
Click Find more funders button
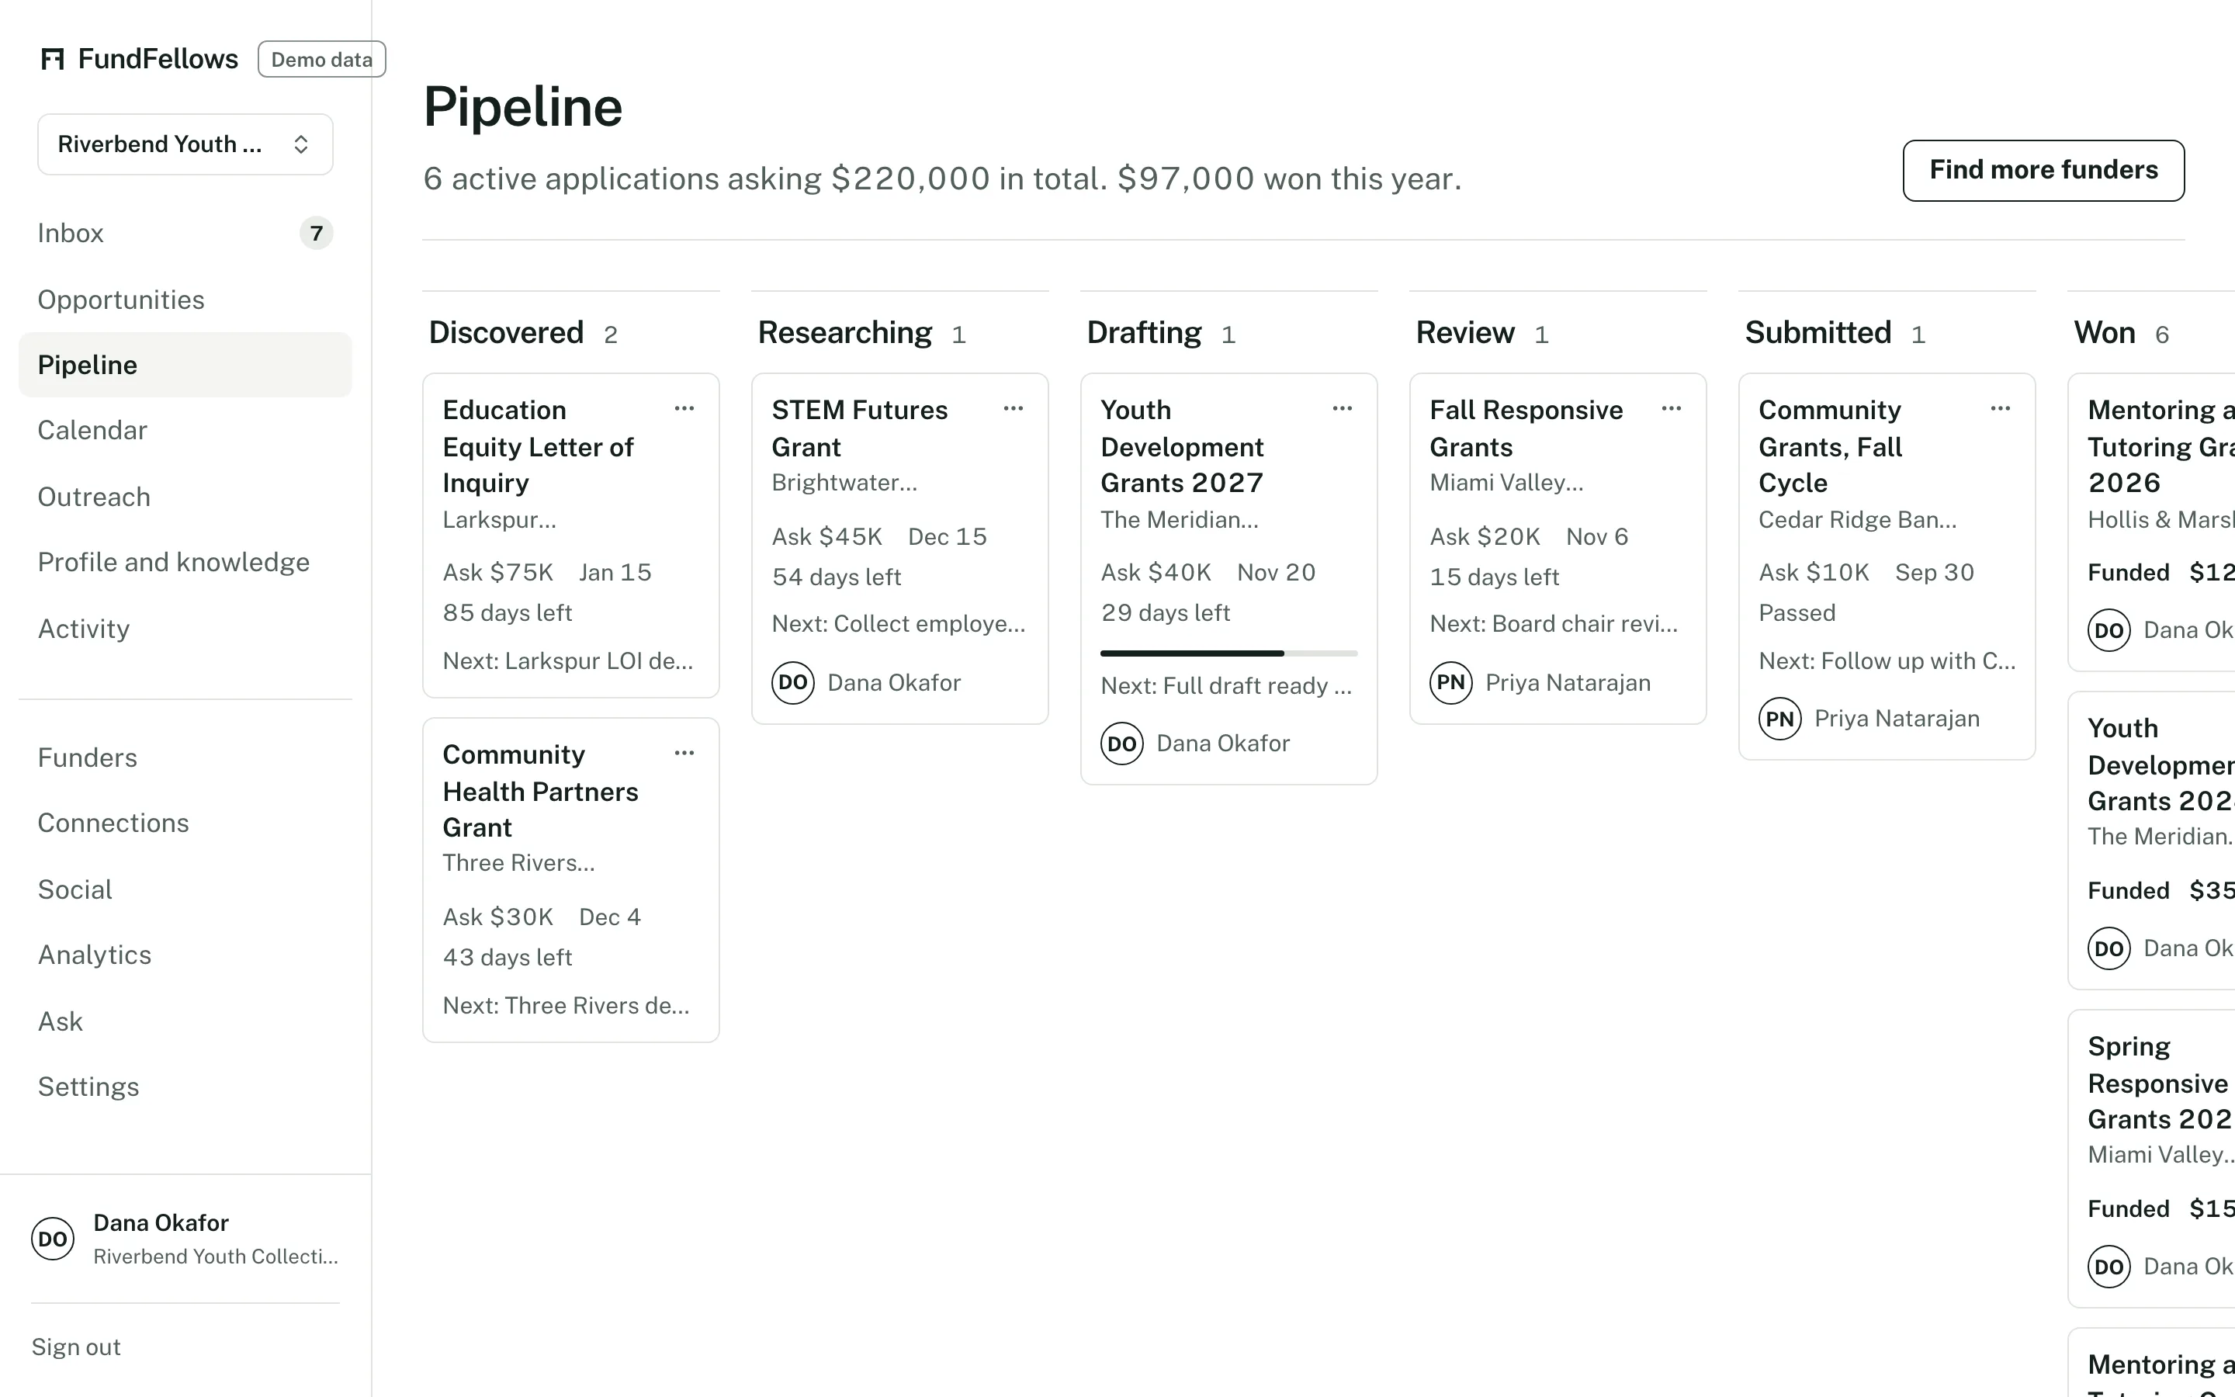click(x=2043, y=170)
